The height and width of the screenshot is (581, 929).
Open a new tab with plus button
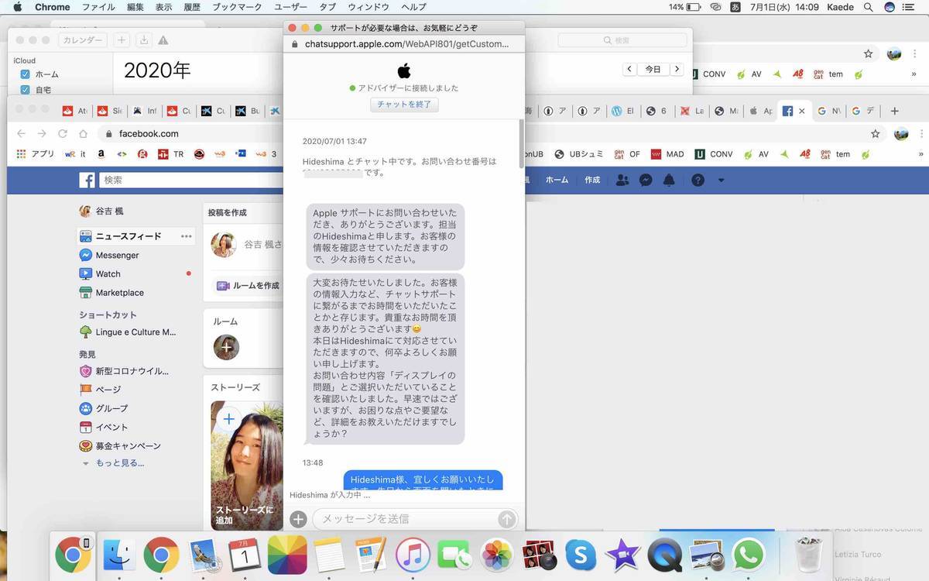click(894, 111)
